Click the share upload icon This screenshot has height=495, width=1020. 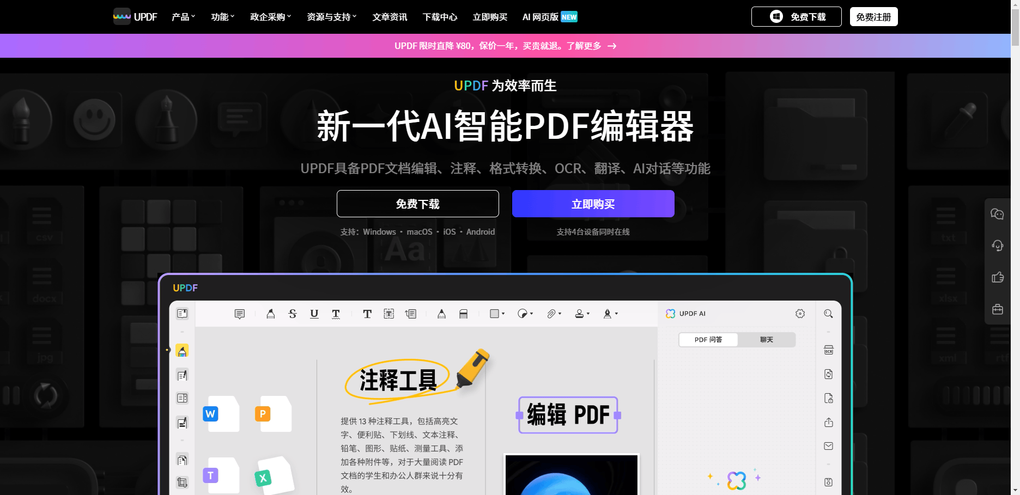(x=829, y=422)
